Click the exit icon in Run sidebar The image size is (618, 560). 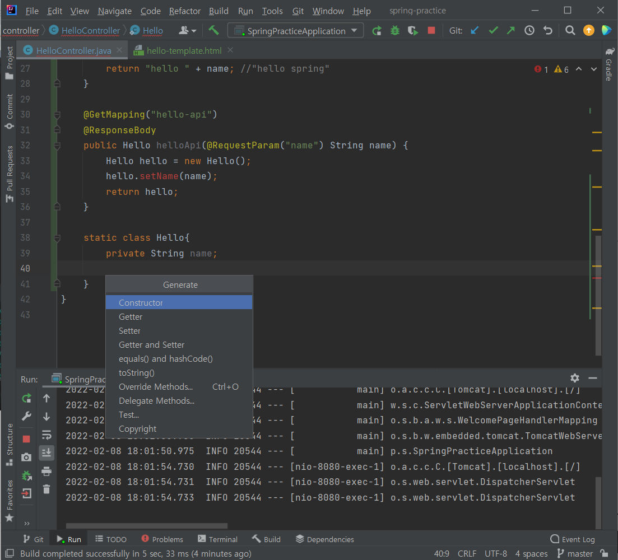pos(26,493)
